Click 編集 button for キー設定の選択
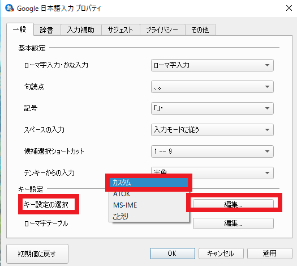The image size is (297, 266). pos(233,205)
